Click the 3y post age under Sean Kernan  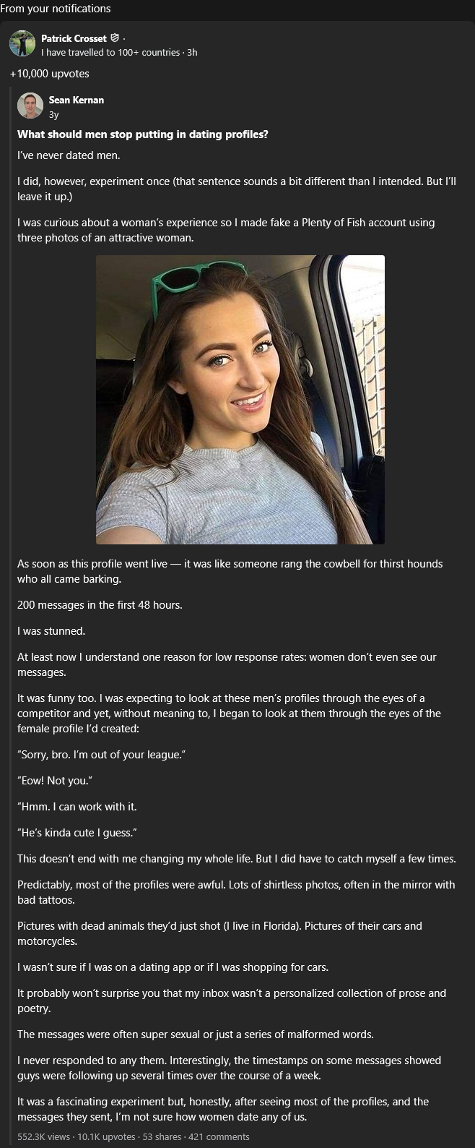(x=54, y=114)
